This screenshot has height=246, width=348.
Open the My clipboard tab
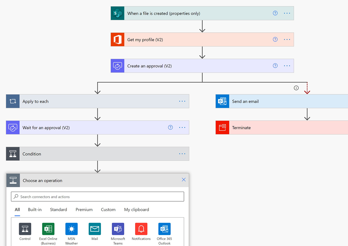pyautogui.click(x=136, y=210)
